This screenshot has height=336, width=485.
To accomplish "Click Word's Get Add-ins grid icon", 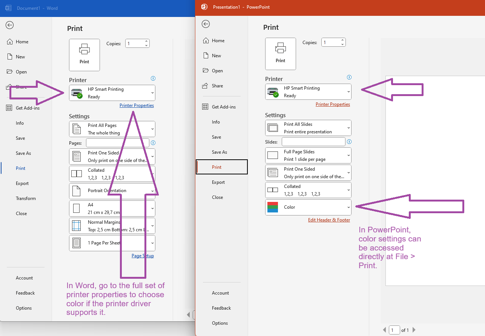I will pyautogui.click(x=9, y=108).
